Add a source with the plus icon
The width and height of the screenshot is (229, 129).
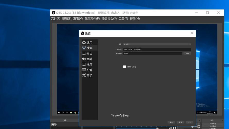click(192, 127)
